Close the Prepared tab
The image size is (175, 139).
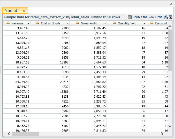pyautogui.click(x=24, y=11)
